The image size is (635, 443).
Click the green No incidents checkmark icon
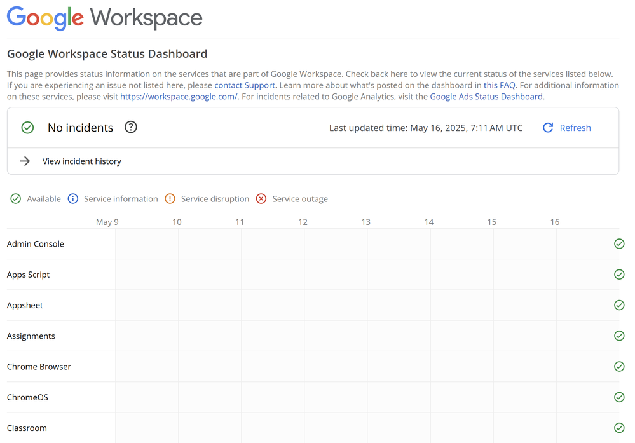tap(27, 128)
